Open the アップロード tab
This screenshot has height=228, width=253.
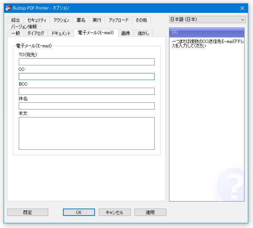coord(119,20)
